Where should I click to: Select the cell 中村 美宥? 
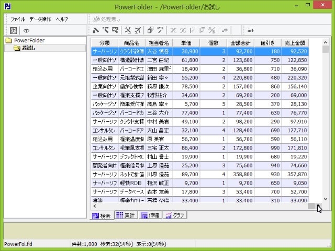[x=159, y=122]
